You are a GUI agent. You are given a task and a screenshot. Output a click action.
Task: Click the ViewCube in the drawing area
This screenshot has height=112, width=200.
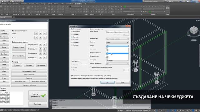194,30
